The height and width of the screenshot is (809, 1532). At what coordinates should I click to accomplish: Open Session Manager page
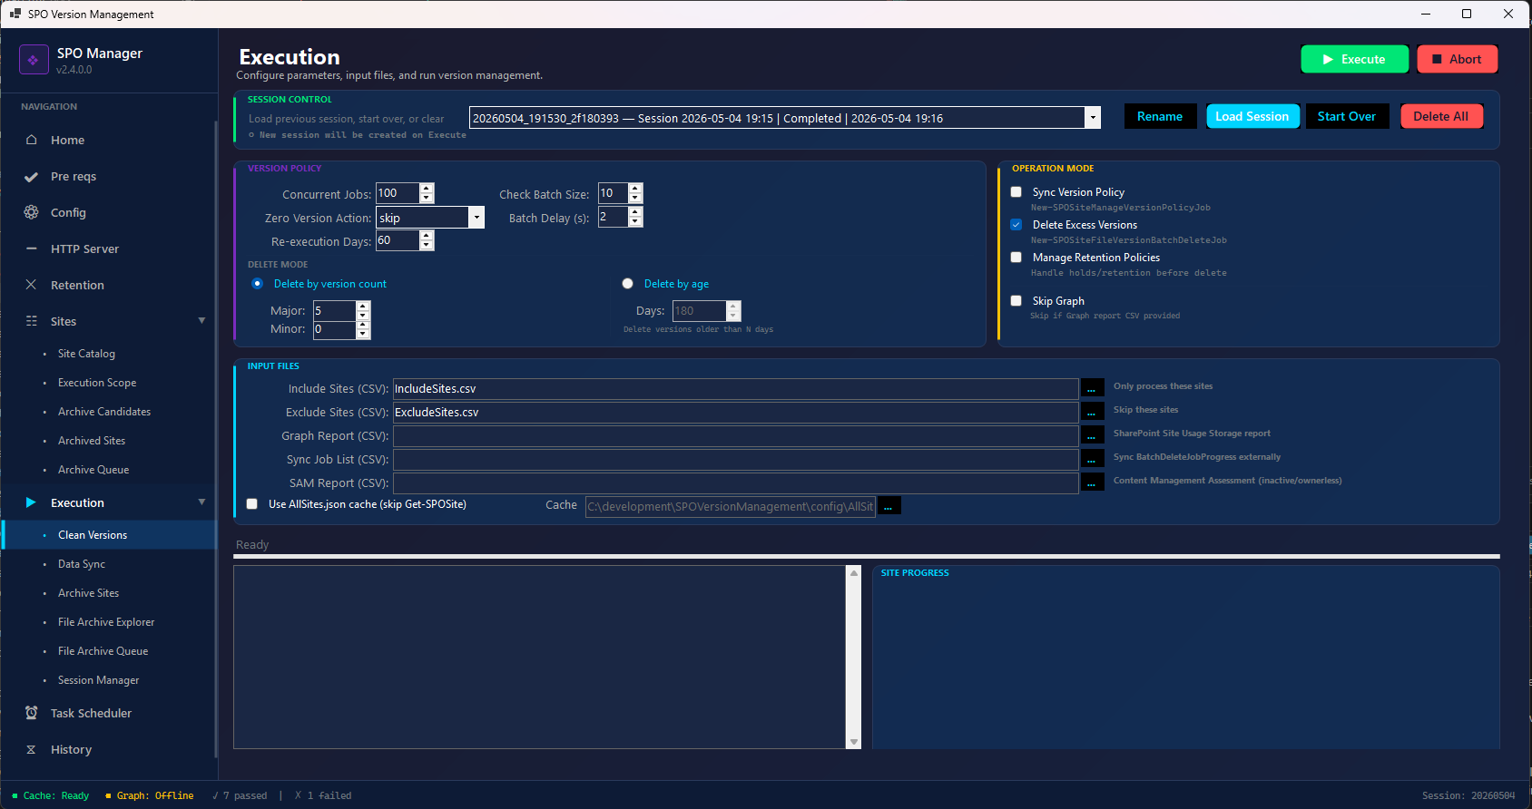tap(99, 680)
